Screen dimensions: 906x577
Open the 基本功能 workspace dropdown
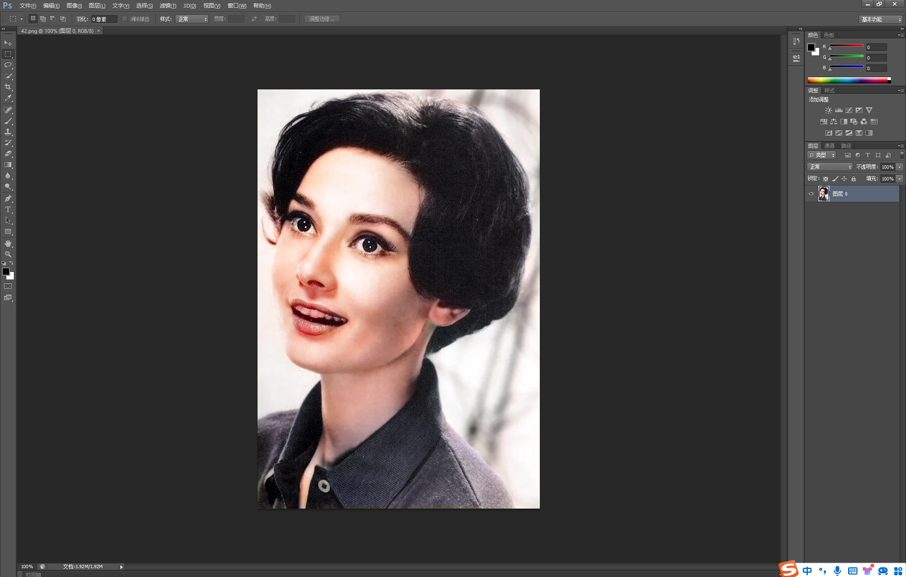[x=880, y=19]
